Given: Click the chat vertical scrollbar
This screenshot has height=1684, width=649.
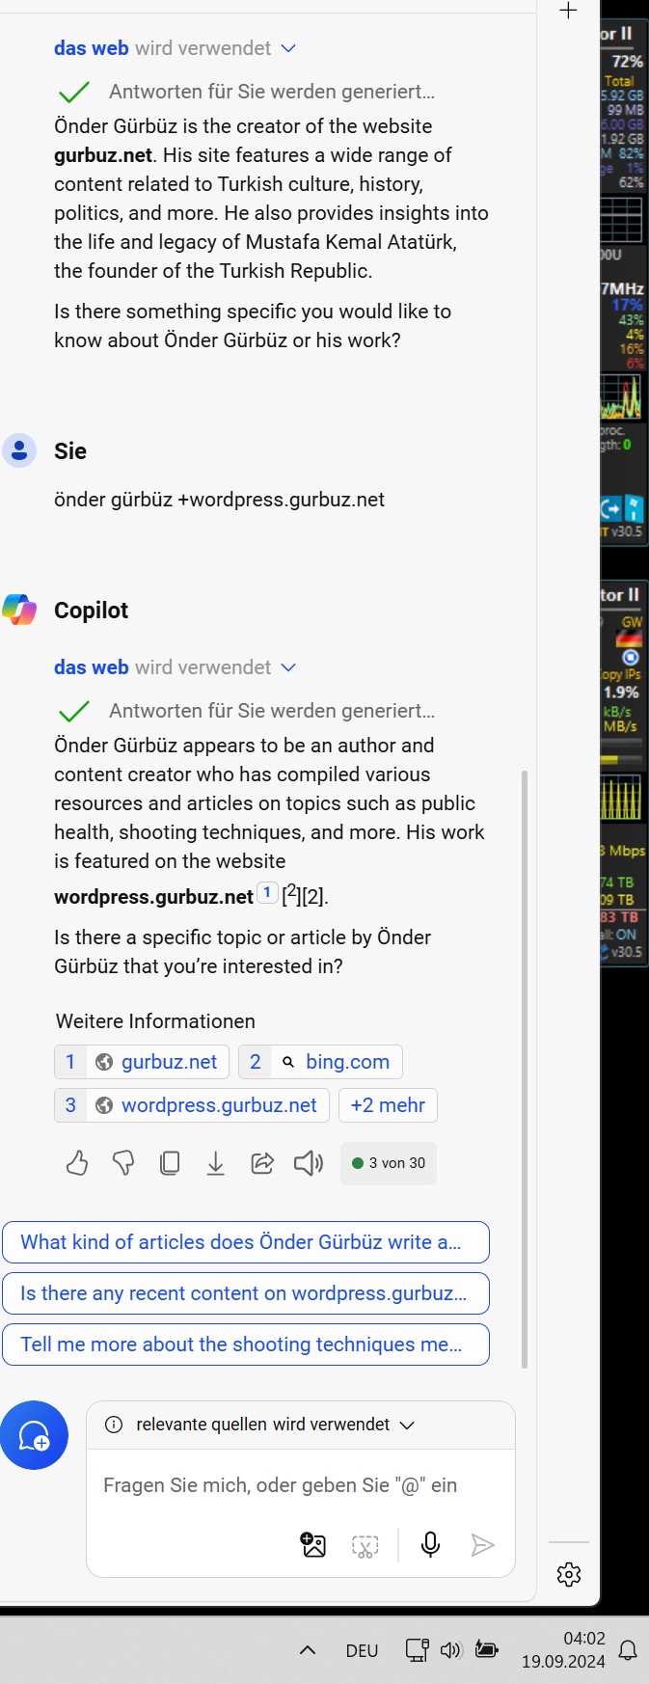Looking at the screenshot, I should tap(525, 1069).
